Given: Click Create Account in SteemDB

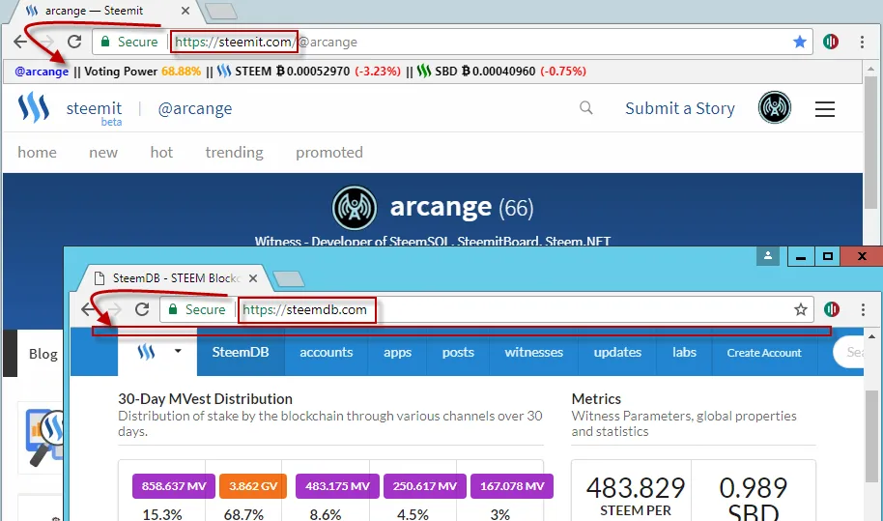Looking at the screenshot, I should (x=764, y=352).
